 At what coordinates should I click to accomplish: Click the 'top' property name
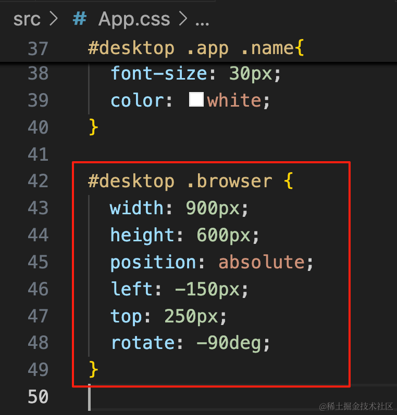[126, 317]
